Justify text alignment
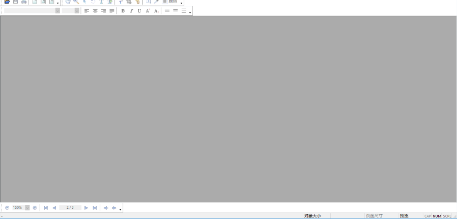The width and height of the screenshot is (457, 220). point(111,11)
